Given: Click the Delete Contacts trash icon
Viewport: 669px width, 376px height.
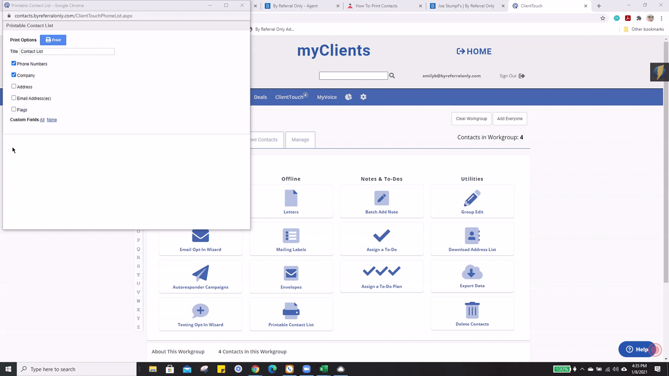Looking at the screenshot, I should (472, 310).
